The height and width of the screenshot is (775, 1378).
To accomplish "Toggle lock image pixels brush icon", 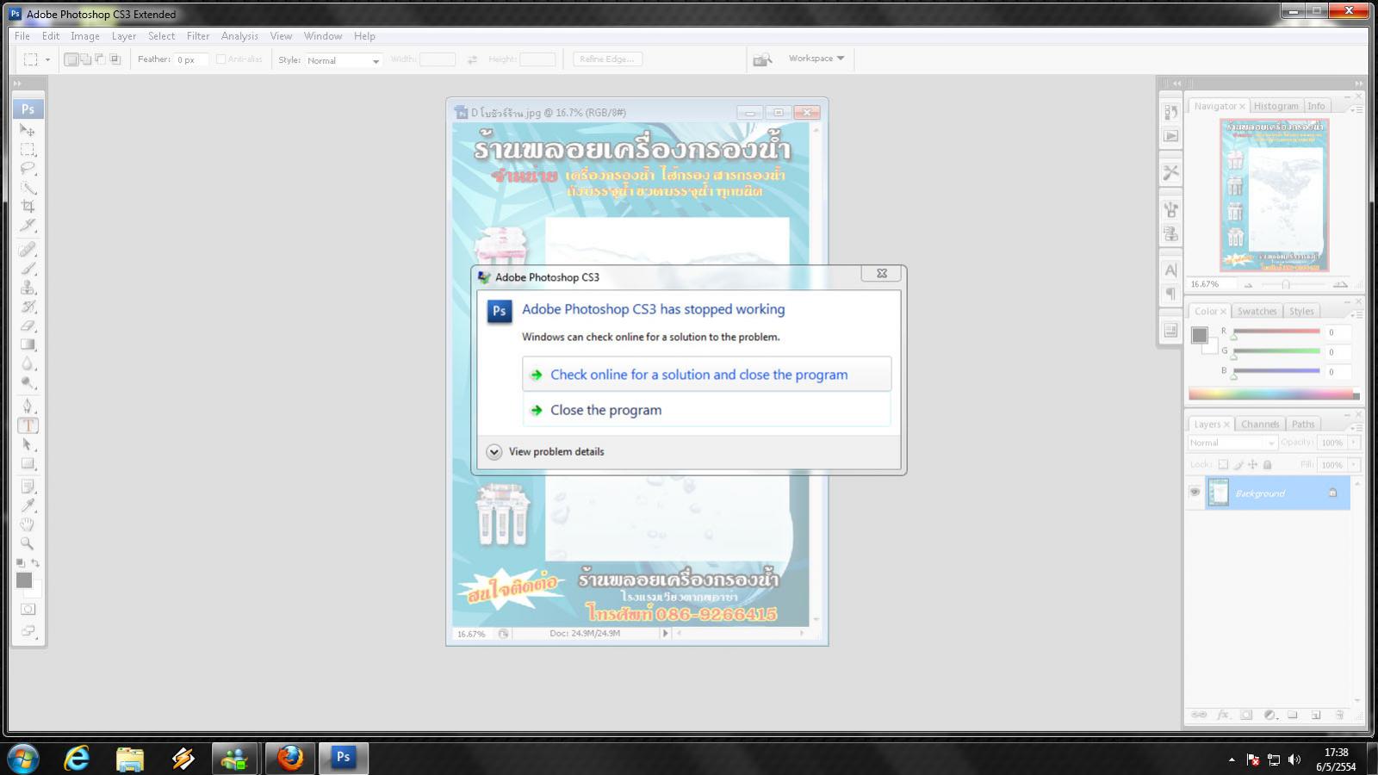I will 1238,464.
